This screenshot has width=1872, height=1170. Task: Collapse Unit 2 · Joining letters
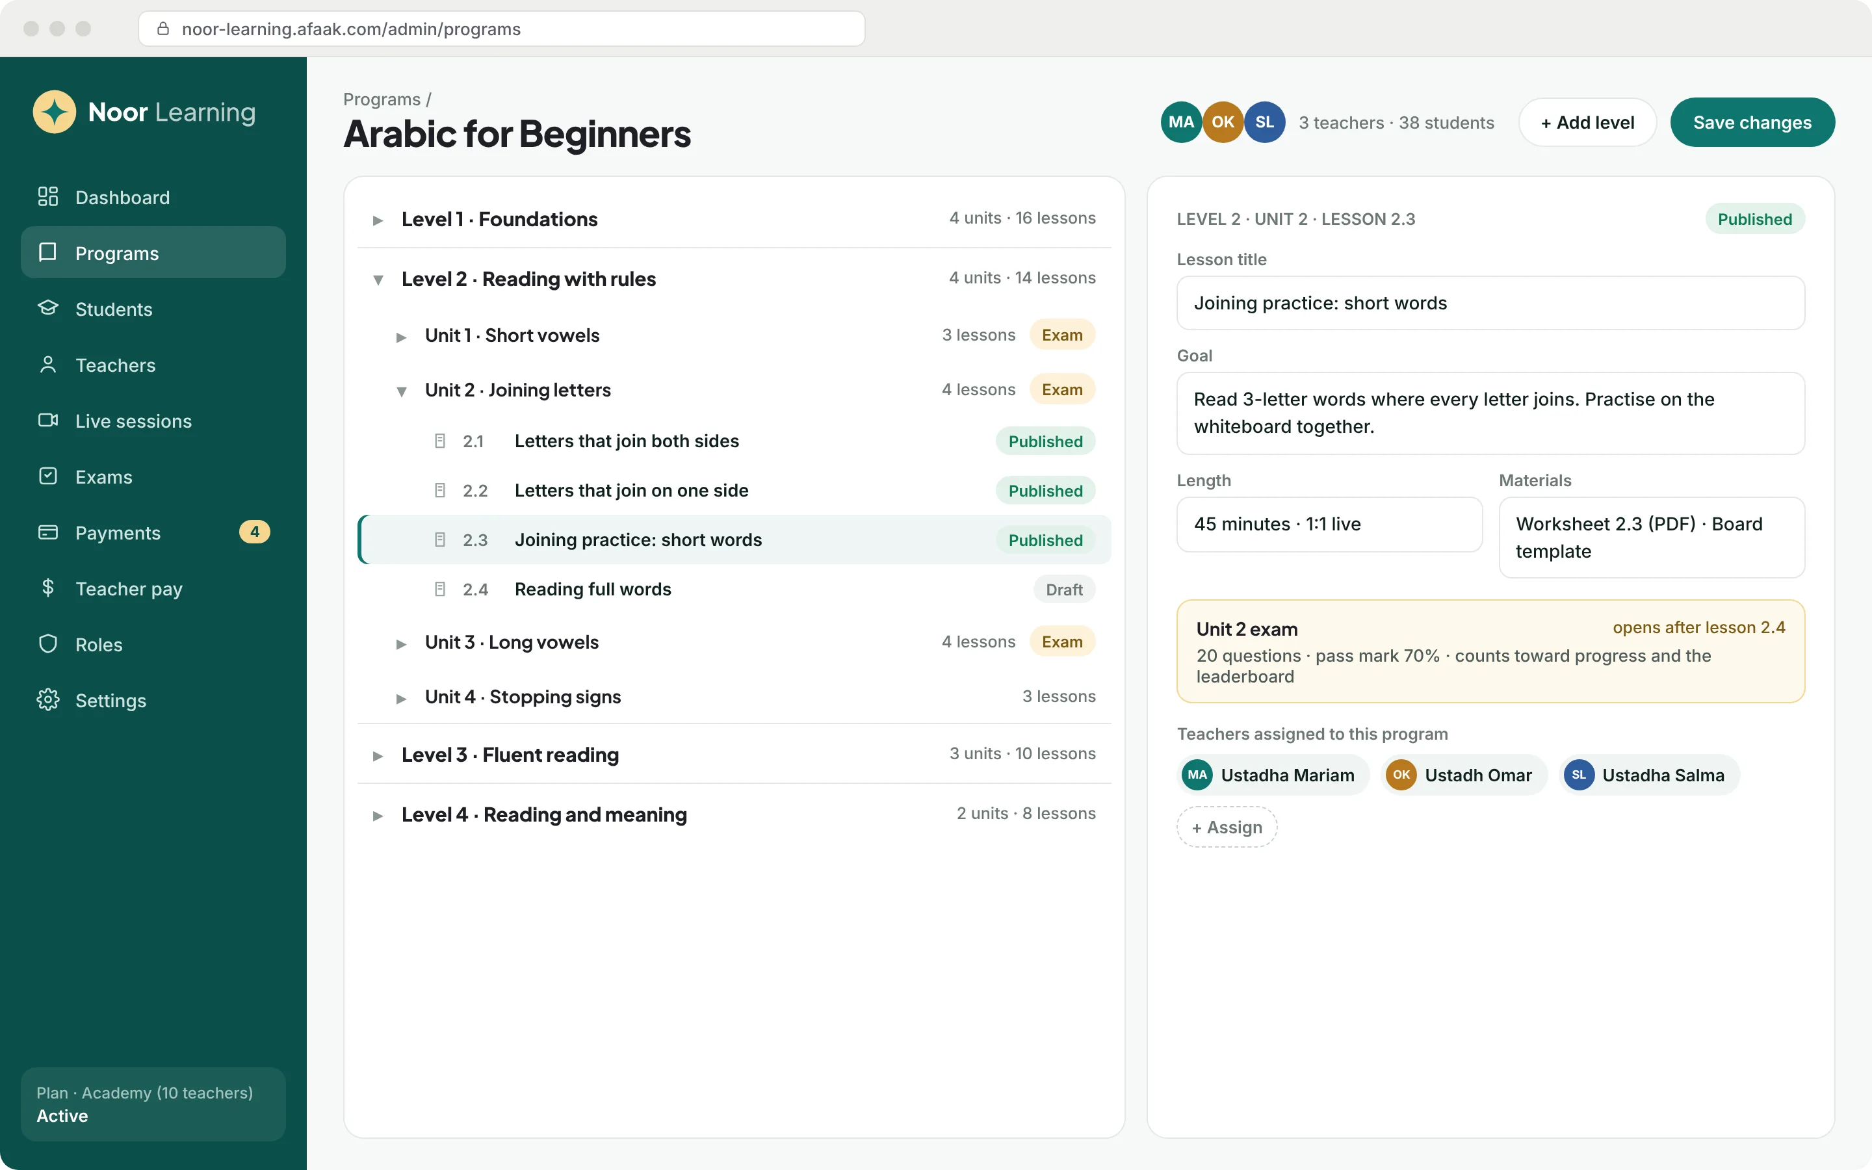click(400, 391)
